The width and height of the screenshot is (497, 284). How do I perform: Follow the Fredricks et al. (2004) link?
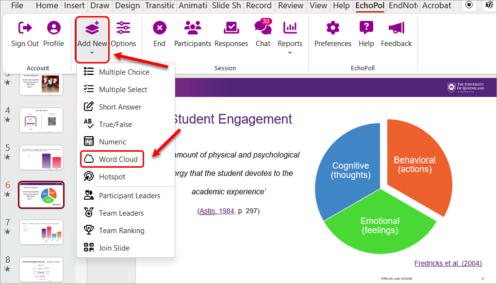click(447, 263)
